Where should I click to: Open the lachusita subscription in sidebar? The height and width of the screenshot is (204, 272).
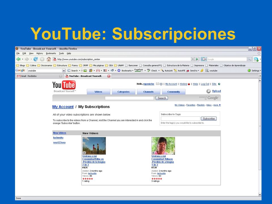pos(58,138)
